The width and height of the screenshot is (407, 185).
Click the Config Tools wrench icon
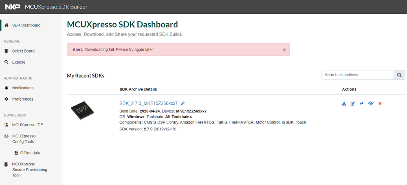pyautogui.click(x=7, y=136)
